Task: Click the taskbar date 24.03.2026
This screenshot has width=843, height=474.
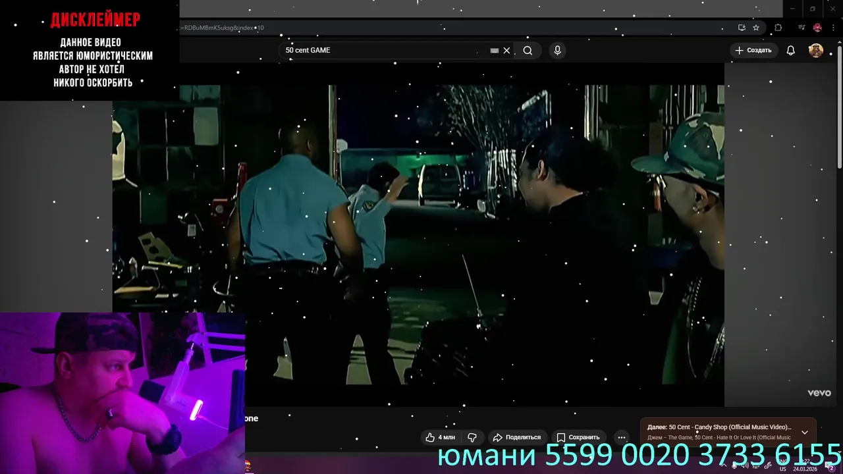Action: click(805, 469)
